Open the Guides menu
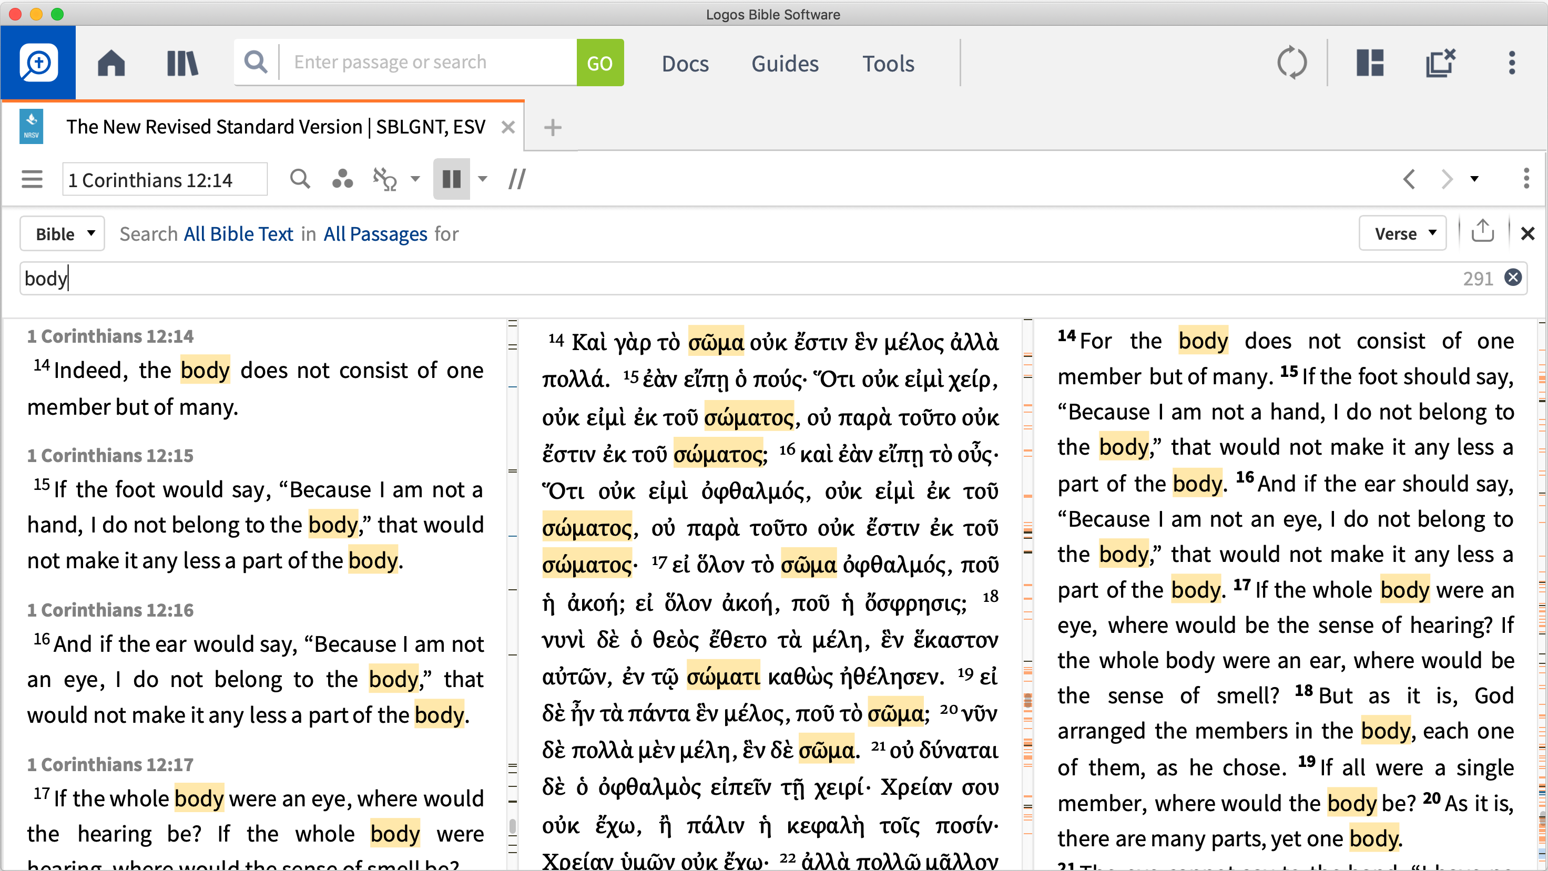The height and width of the screenshot is (871, 1548). [x=785, y=63]
